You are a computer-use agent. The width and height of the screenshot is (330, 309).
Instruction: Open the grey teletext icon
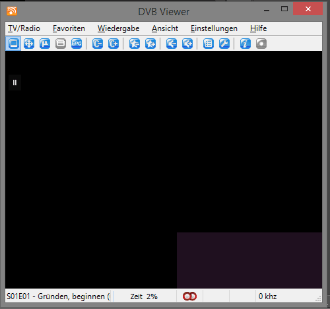coord(61,44)
